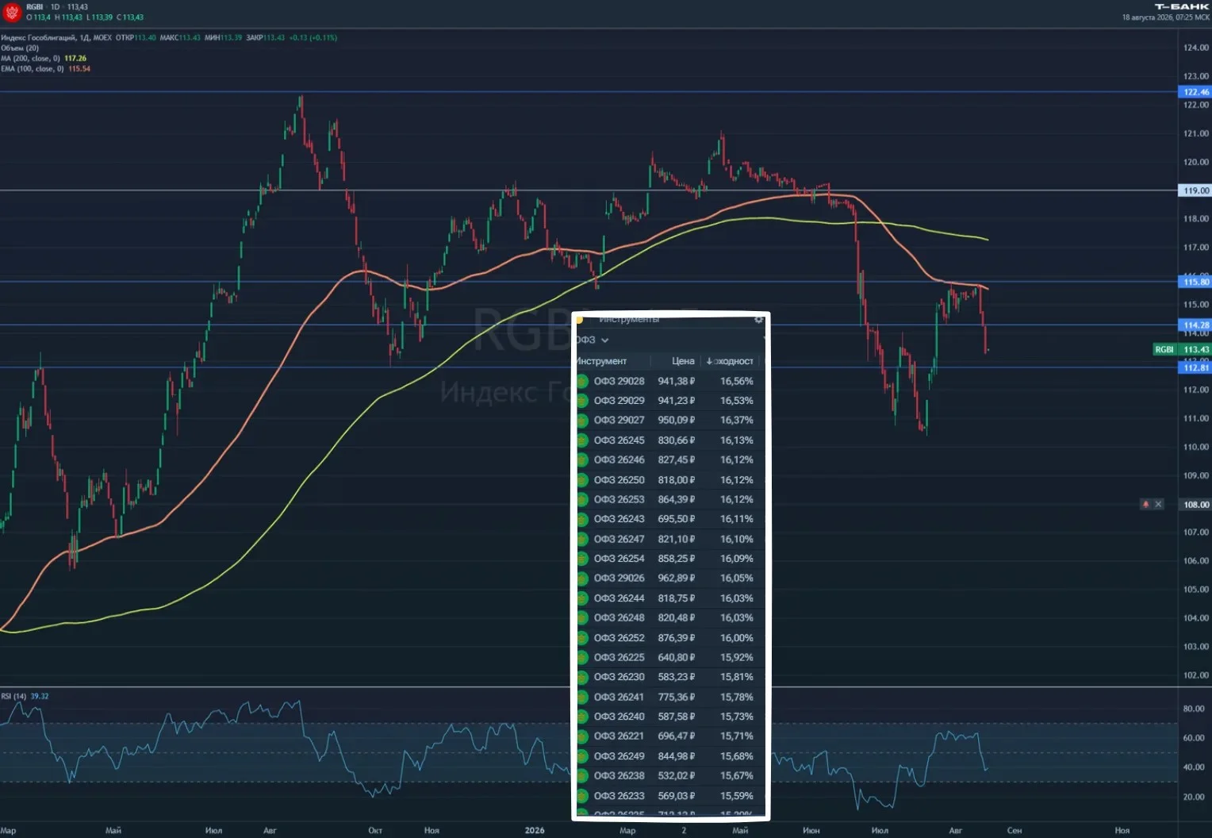
Task: Click the 114.28 blue price level label
Action: coord(1195,325)
